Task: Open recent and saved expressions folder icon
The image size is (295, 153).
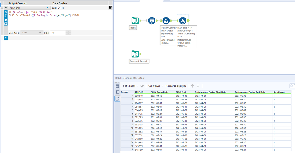Action: (6, 20)
